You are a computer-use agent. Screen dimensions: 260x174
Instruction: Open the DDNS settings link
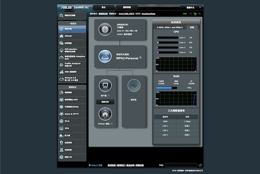tap(128, 34)
